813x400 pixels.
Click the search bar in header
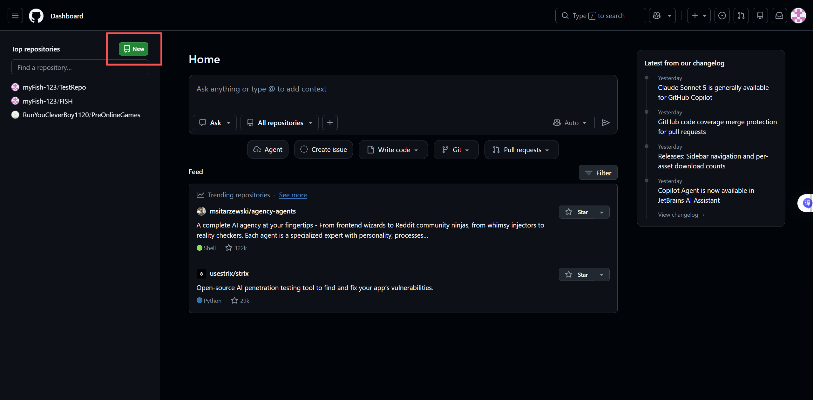600,16
